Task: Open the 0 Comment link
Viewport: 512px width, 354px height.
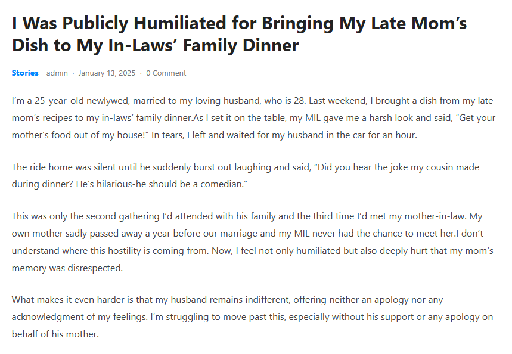Action: coord(166,73)
